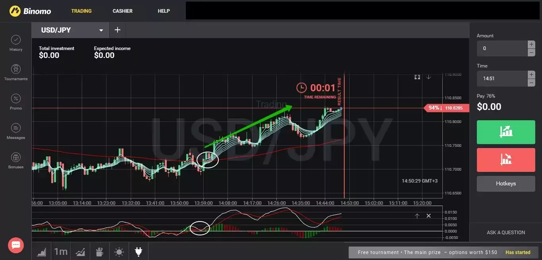The width and height of the screenshot is (542, 260).
Task: Open Bonuses in the sidebar
Action: tap(16, 161)
